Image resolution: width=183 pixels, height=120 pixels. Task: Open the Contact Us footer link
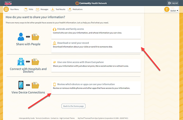[x=55, y=118]
